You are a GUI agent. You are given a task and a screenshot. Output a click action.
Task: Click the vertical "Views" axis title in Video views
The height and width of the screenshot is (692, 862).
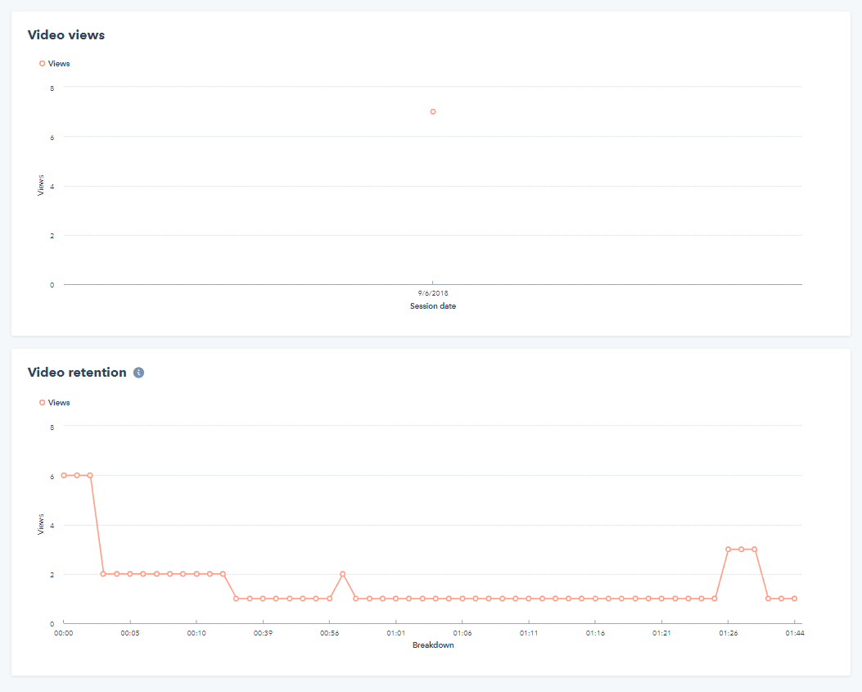pos(40,185)
